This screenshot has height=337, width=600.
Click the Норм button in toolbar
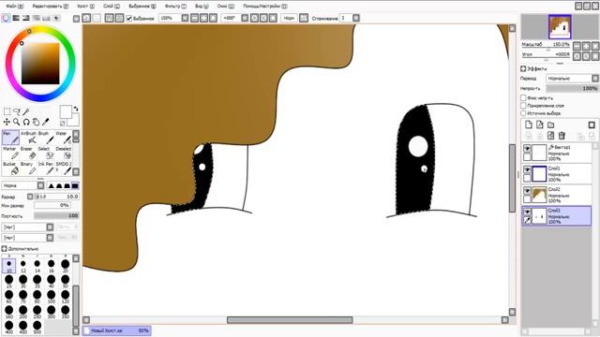pyautogui.click(x=289, y=18)
